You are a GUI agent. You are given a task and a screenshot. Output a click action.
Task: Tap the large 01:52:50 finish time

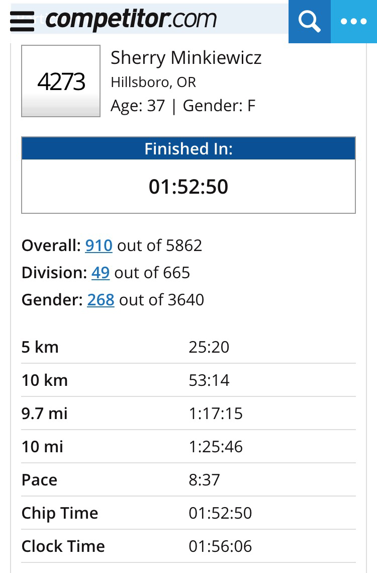[x=189, y=187]
